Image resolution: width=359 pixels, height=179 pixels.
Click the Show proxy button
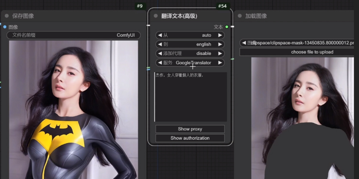click(190, 129)
